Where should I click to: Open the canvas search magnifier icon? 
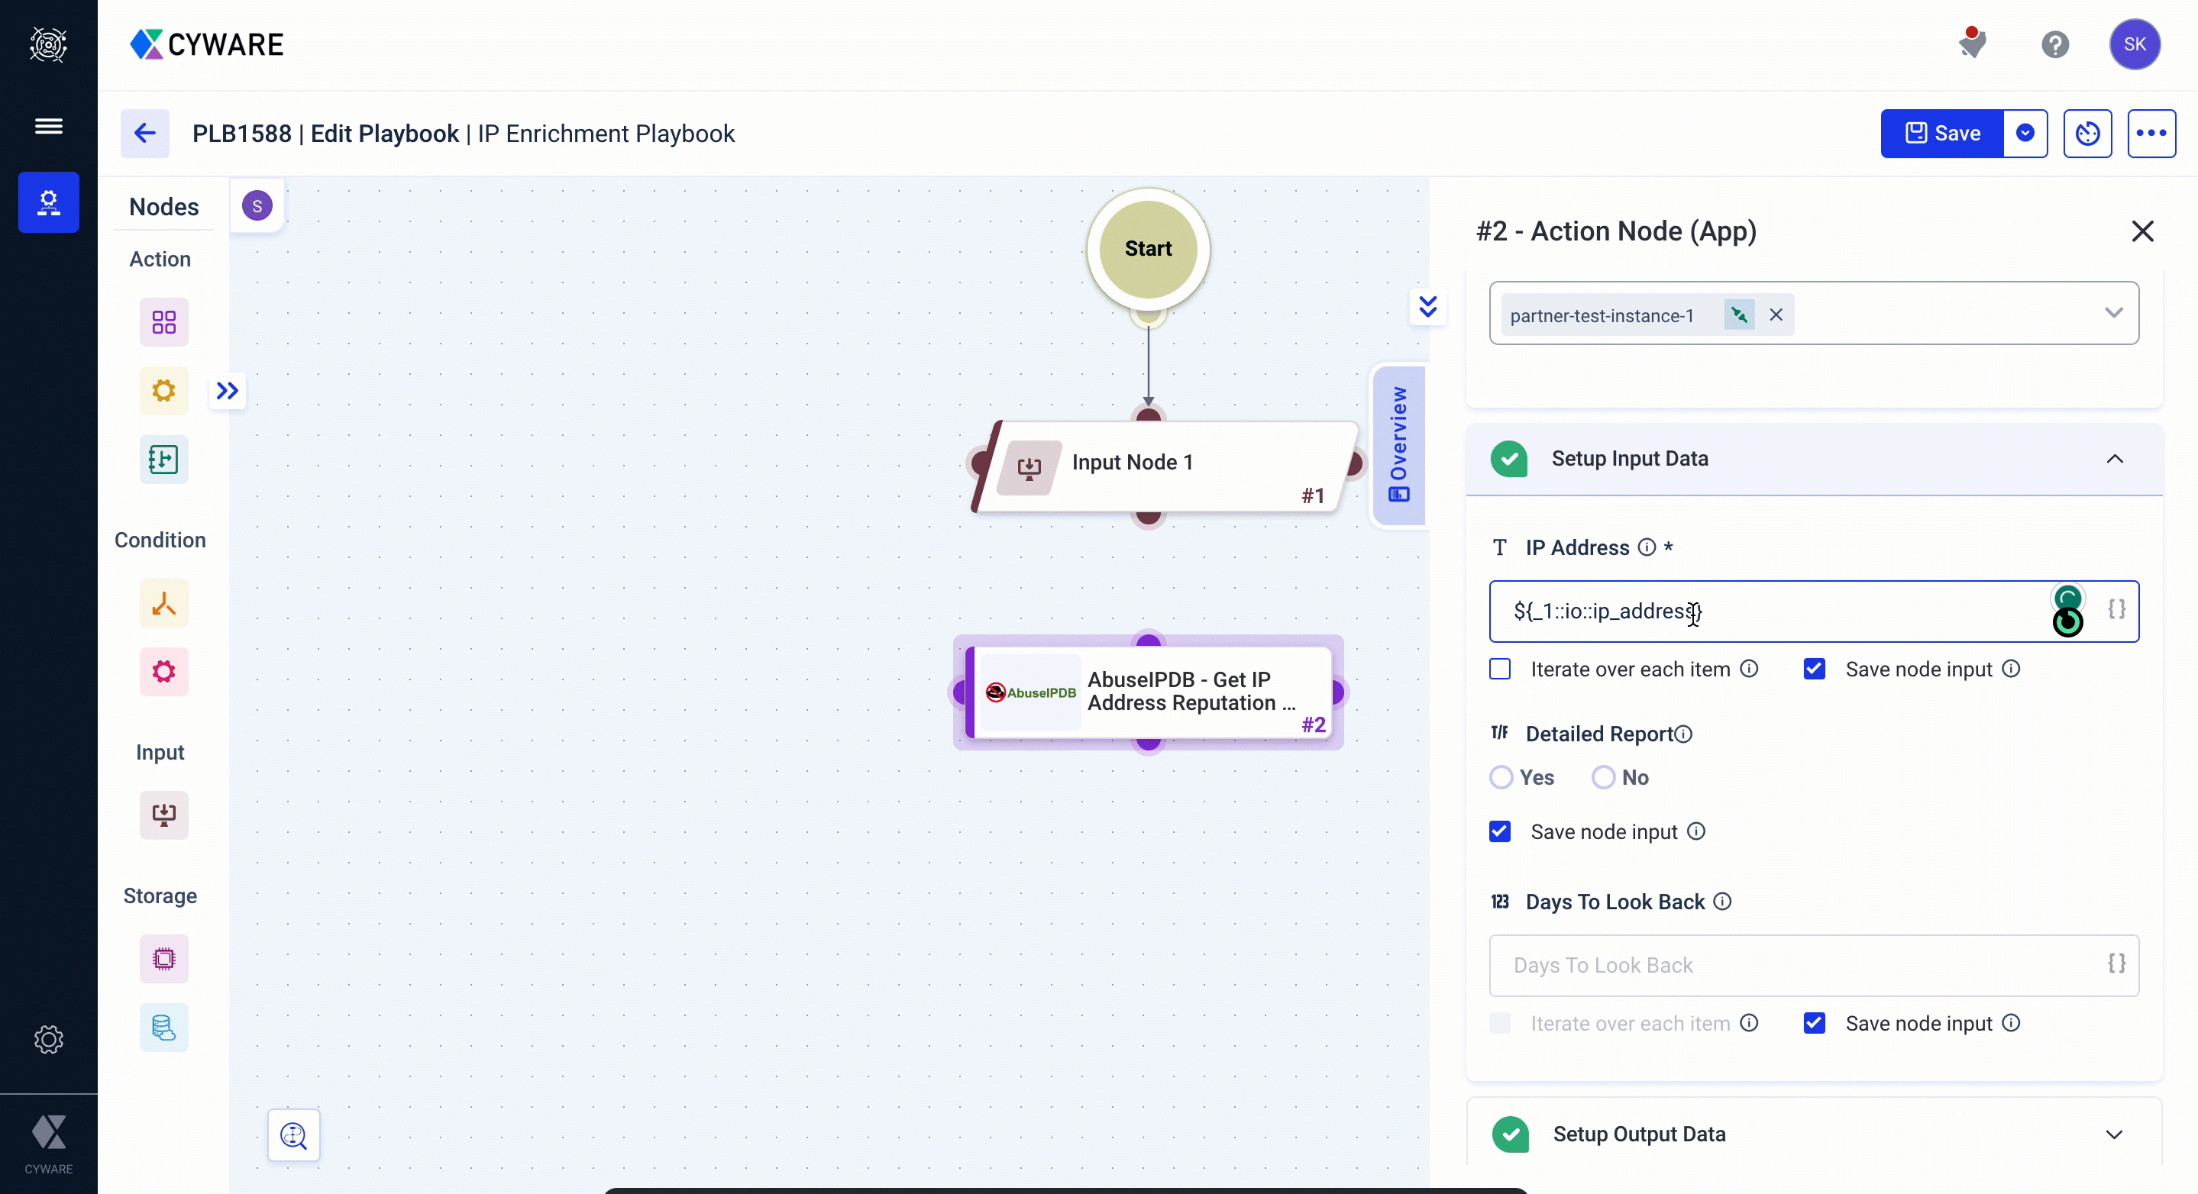point(293,1135)
